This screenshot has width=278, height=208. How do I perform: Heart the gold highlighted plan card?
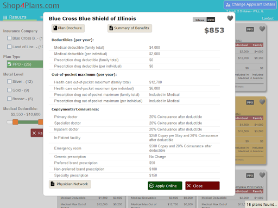click(x=262, y=102)
